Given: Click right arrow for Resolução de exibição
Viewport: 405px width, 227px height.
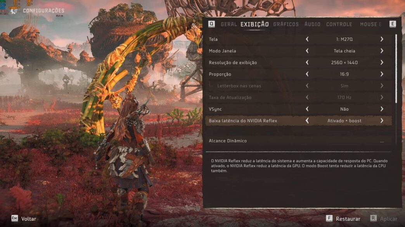Looking at the screenshot, I should pyautogui.click(x=382, y=62).
